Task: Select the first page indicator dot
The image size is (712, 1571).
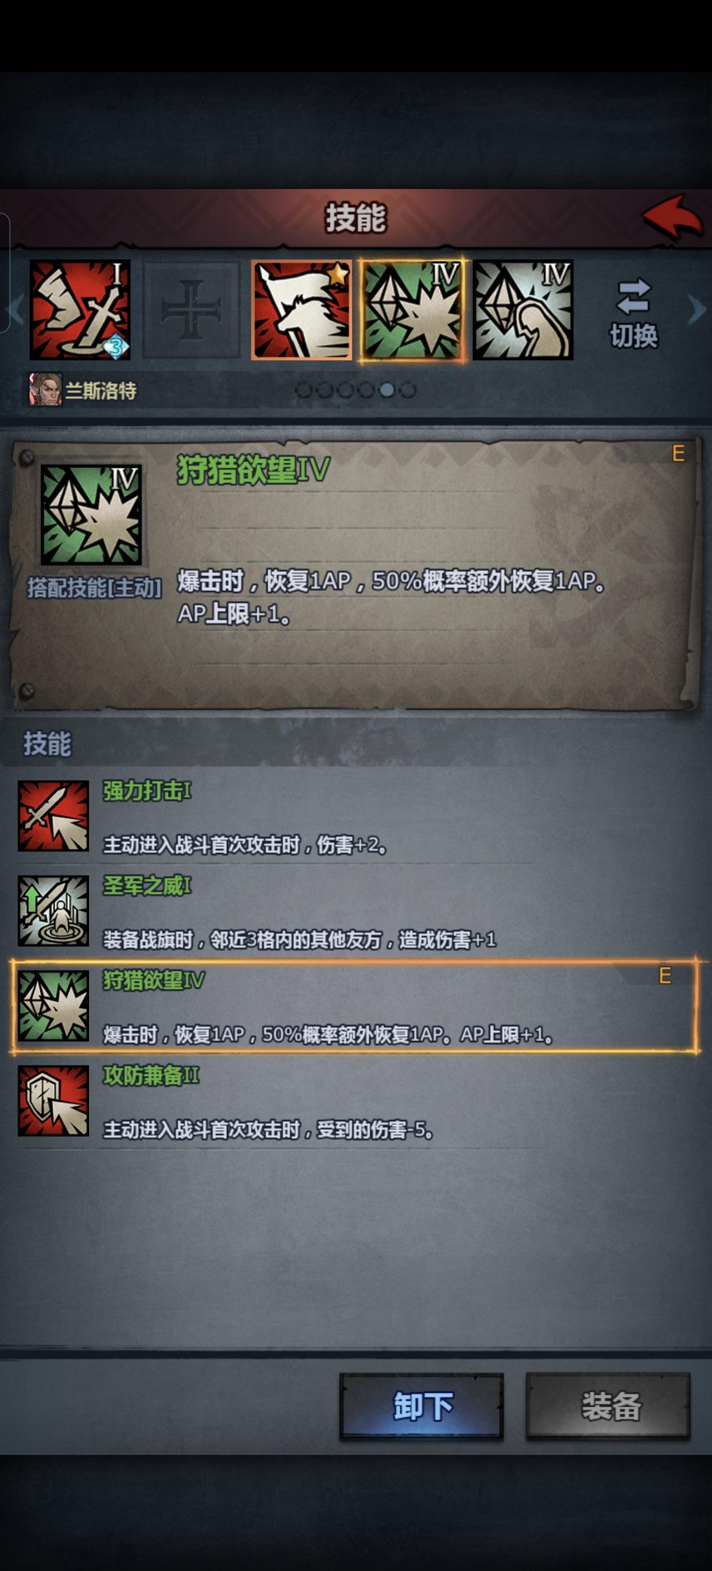Action: [x=304, y=390]
